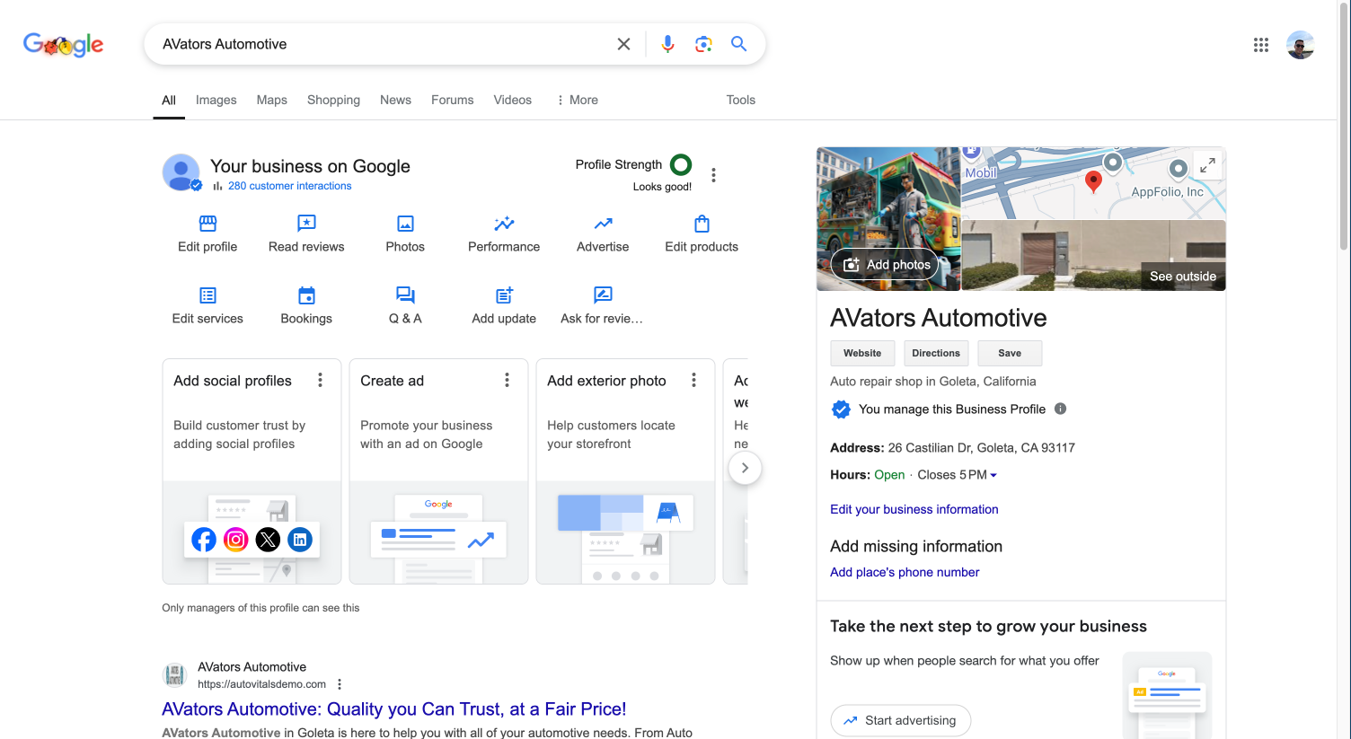Clear the search box with X icon

coord(623,44)
